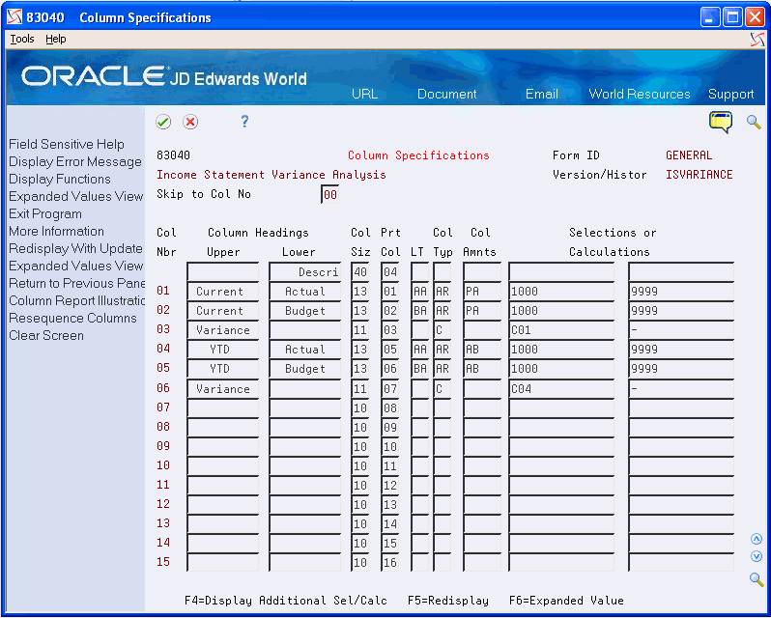
Task: Click Income Statement Variance Analysis title
Action: 271,175
